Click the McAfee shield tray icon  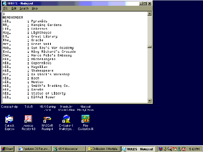coord(161,149)
